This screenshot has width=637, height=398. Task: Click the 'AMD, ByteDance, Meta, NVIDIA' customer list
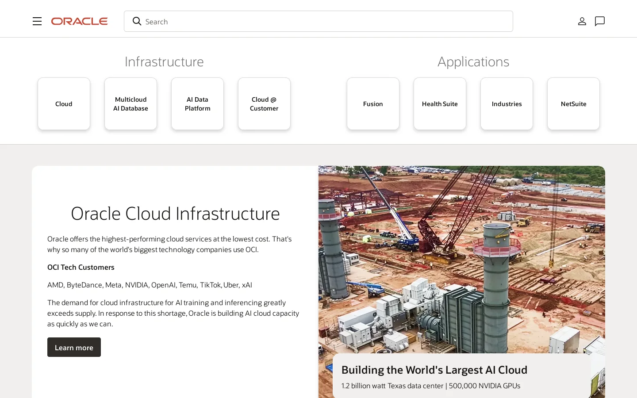tap(150, 285)
